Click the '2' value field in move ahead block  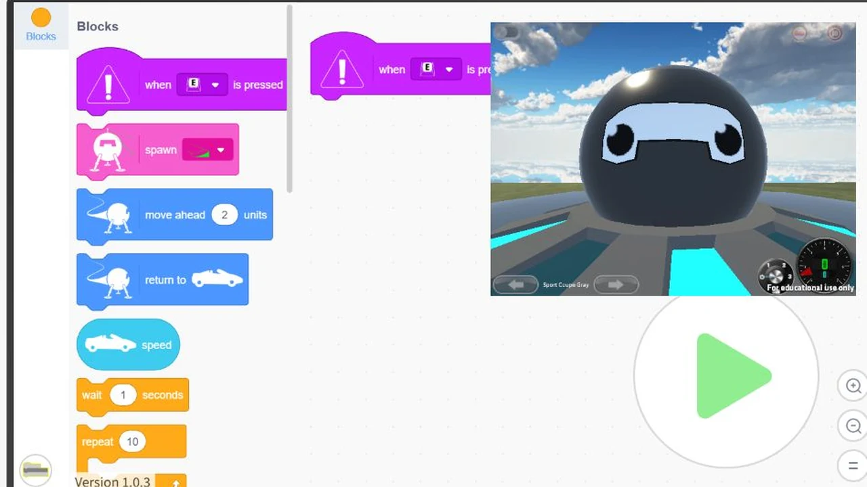click(224, 215)
